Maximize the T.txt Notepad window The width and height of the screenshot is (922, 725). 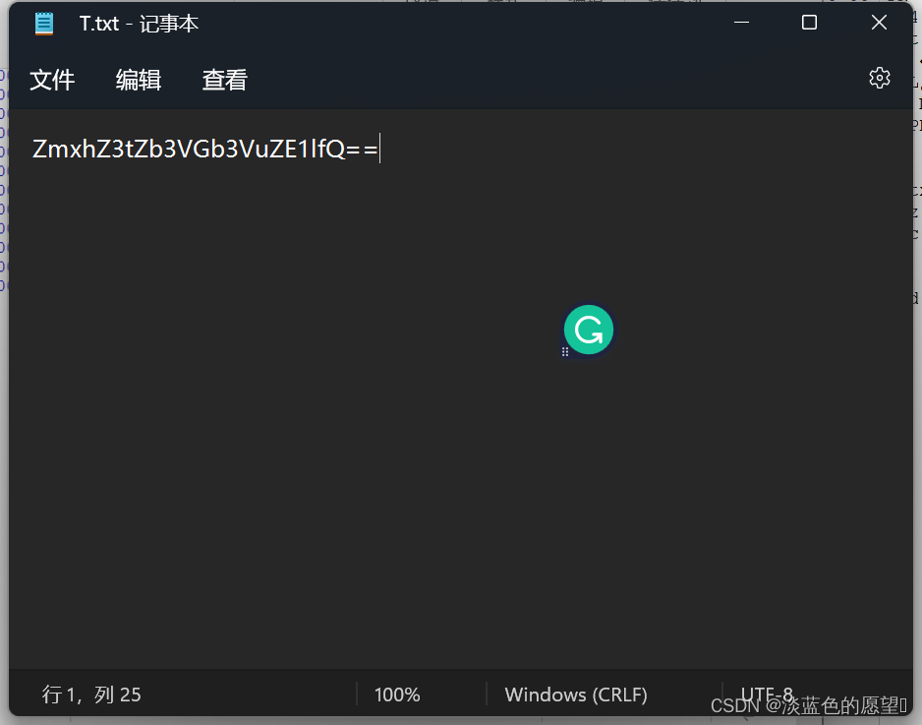pos(809,23)
